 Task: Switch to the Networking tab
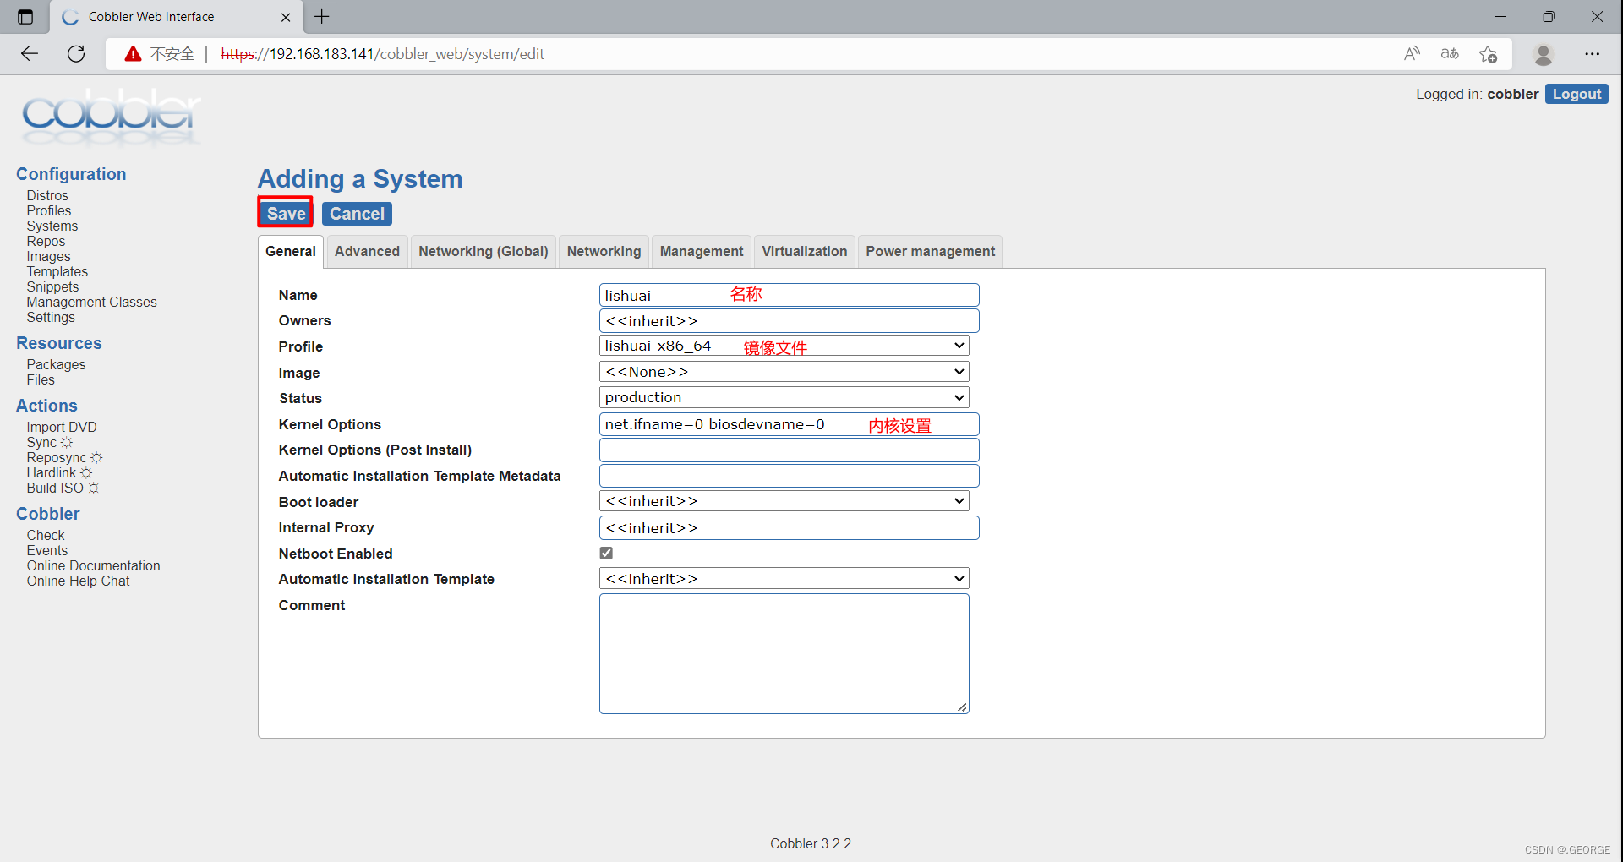(604, 252)
